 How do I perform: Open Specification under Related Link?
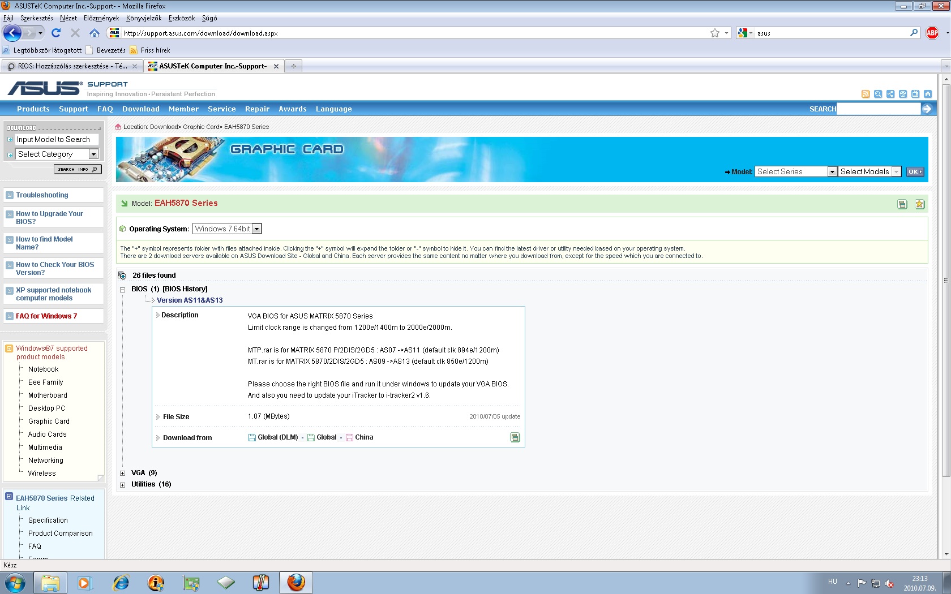(48, 520)
